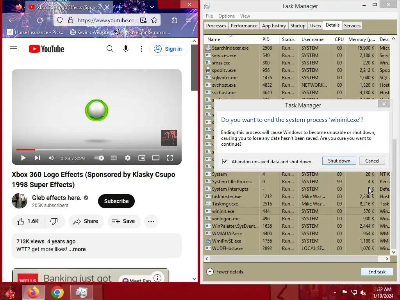This screenshot has height=300, width=400.
Task: Sort the process list by the Name column
Action: [x=232, y=39]
